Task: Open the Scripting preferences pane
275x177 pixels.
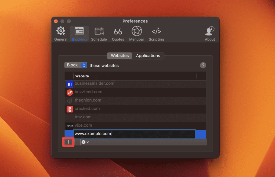Action: (x=156, y=34)
